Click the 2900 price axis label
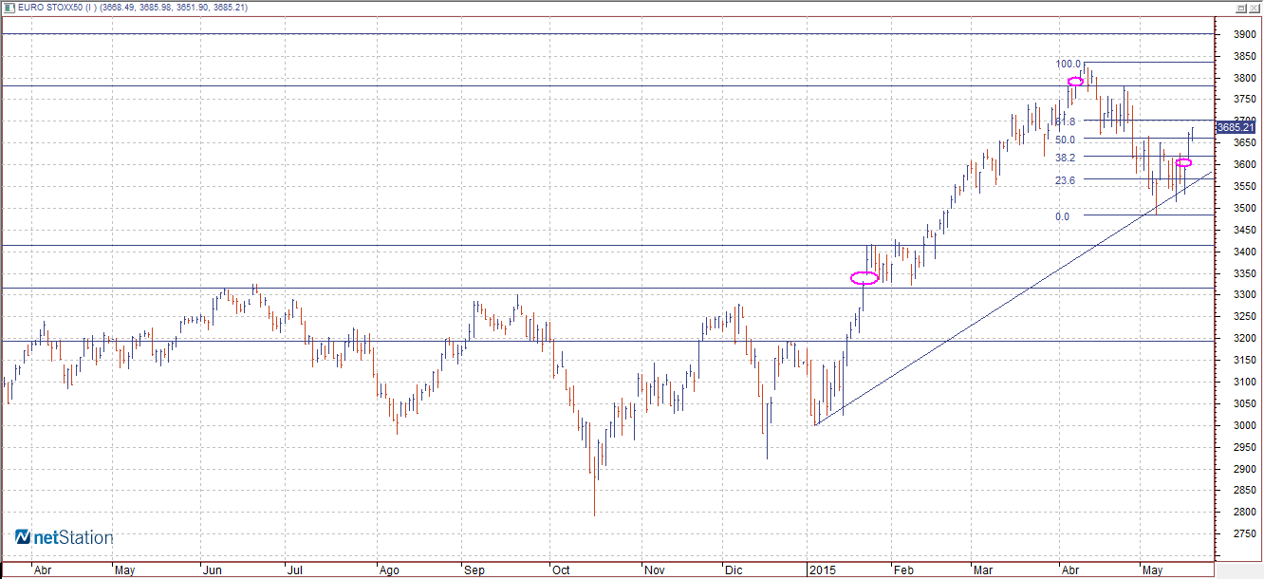1264x579 pixels. pos(1243,470)
